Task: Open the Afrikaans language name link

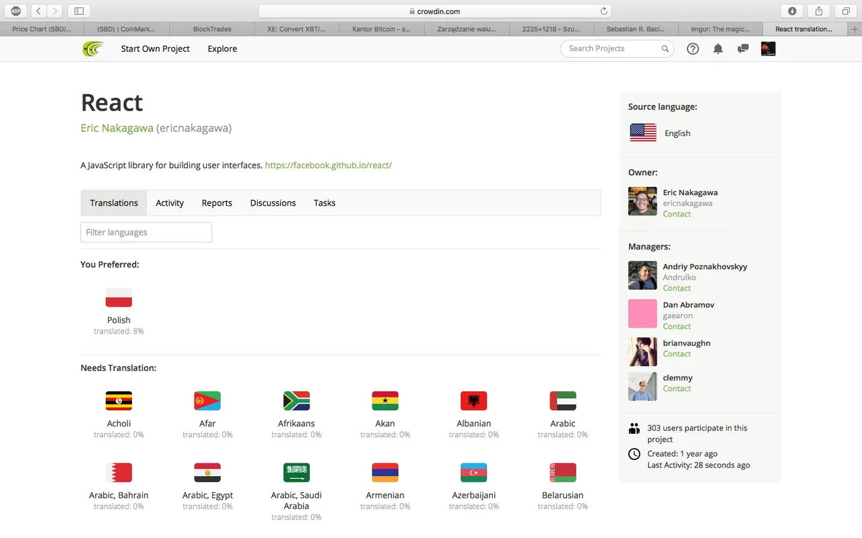Action: click(296, 424)
